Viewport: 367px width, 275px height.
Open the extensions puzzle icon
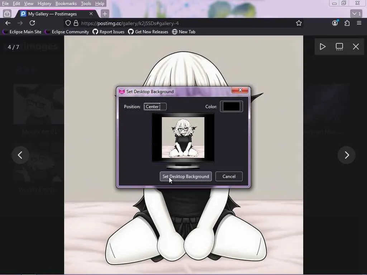click(347, 23)
